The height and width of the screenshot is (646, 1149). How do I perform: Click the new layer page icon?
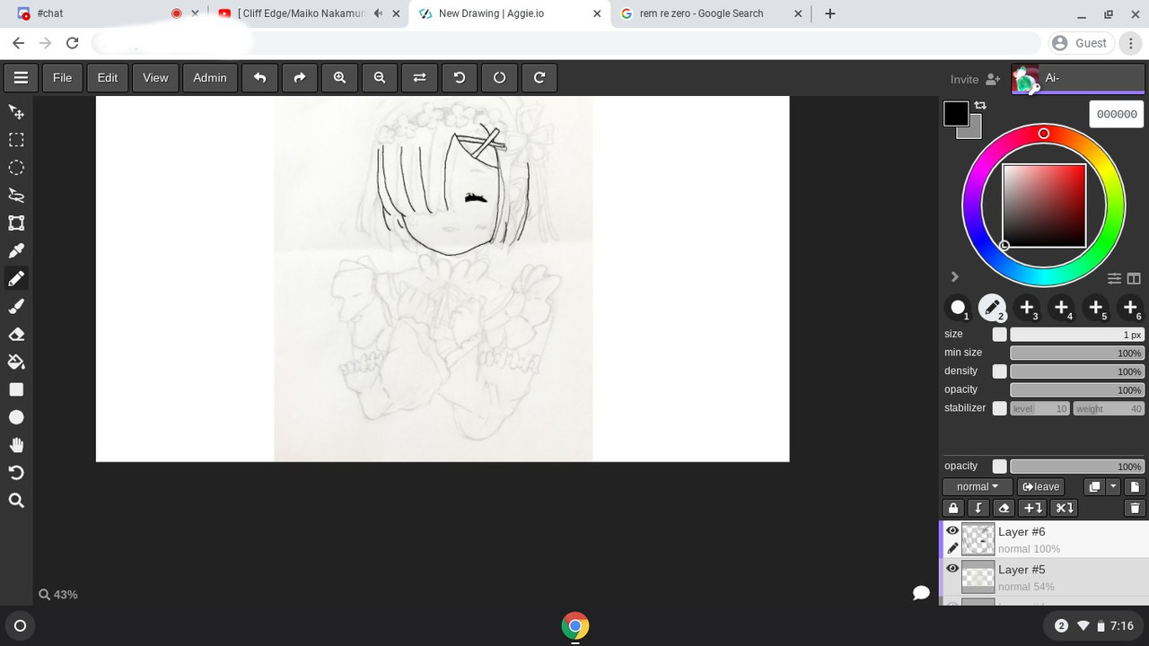(x=1135, y=487)
